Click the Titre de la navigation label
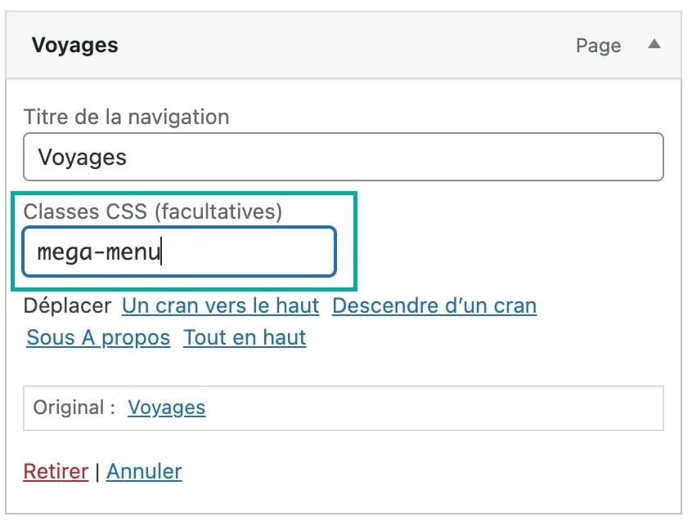 point(127,117)
